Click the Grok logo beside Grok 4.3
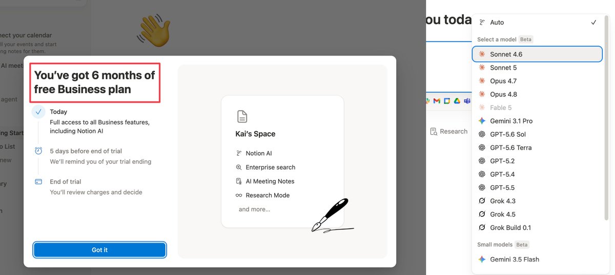The height and width of the screenshot is (275, 615). pos(482,201)
